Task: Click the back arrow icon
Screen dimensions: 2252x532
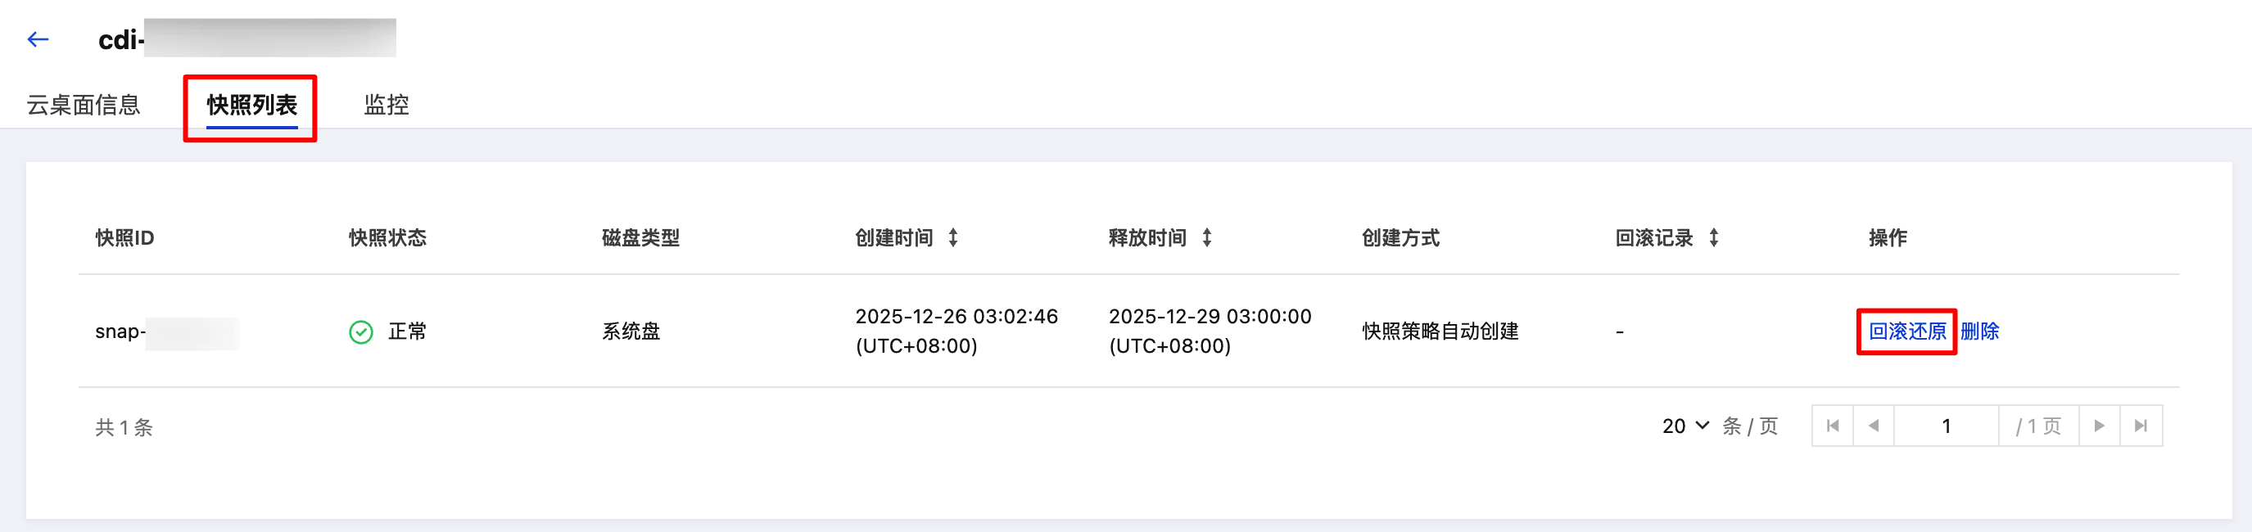Action: click(x=38, y=39)
